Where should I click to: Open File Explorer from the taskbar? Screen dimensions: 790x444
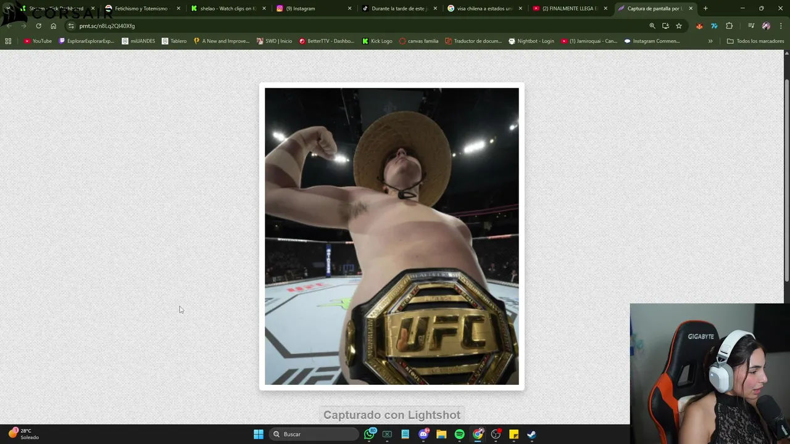[x=441, y=434]
